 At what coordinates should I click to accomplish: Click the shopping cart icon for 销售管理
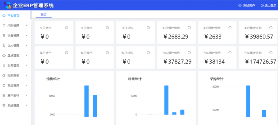pos(4,35)
